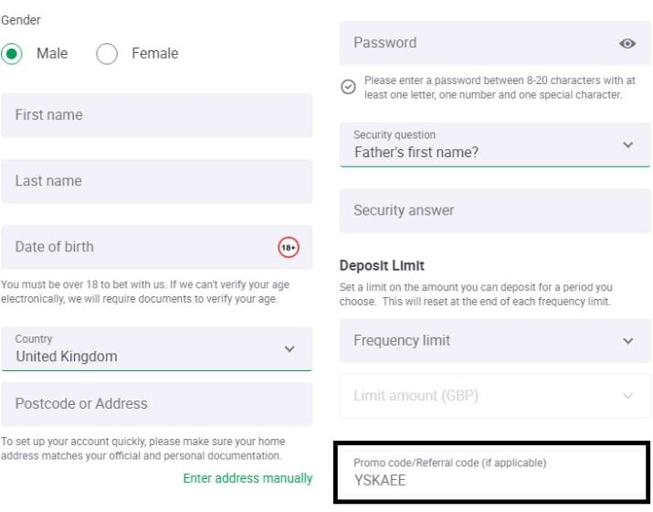The height and width of the screenshot is (512, 653).
Task: Click the United Kingdom country value
Action: (x=67, y=357)
